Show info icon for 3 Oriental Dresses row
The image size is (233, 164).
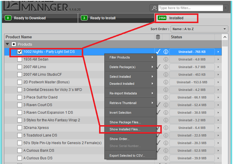click(x=166, y=90)
